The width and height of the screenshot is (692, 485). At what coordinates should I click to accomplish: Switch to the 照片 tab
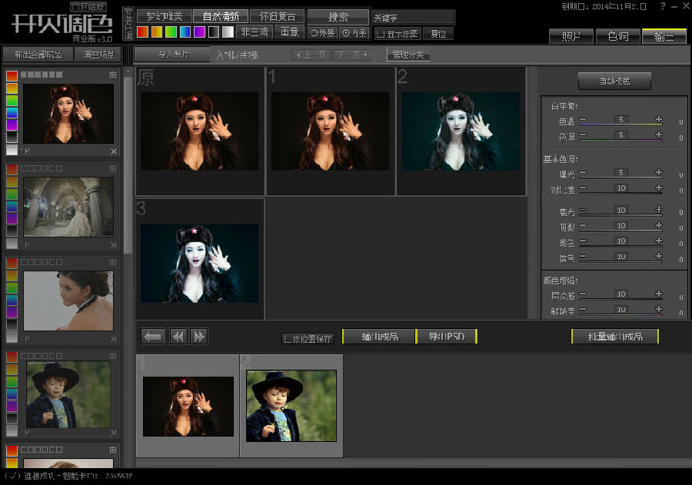pos(572,36)
